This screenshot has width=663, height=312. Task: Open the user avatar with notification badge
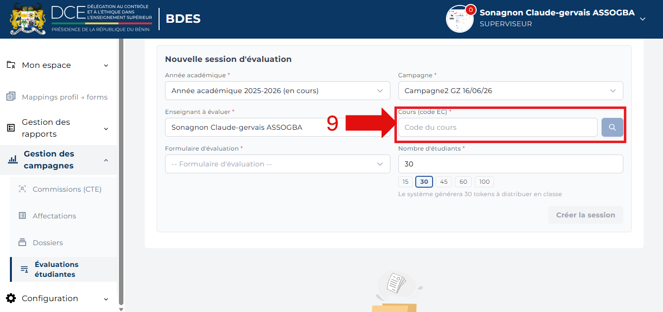460,19
